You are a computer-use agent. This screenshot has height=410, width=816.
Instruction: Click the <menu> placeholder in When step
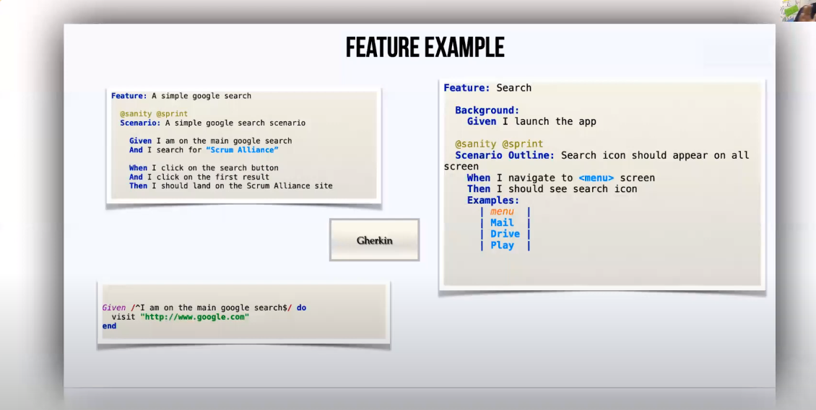pos(596,178)
